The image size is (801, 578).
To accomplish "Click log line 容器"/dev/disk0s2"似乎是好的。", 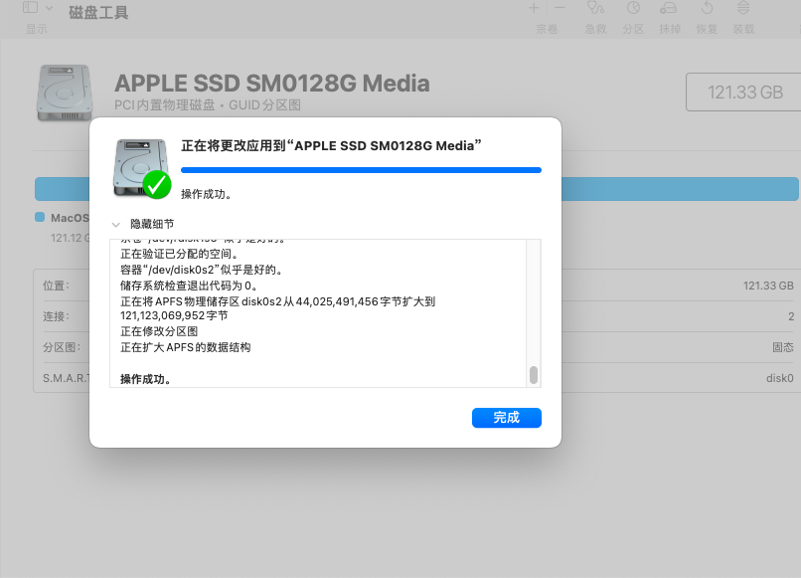I will pos(202,270).
